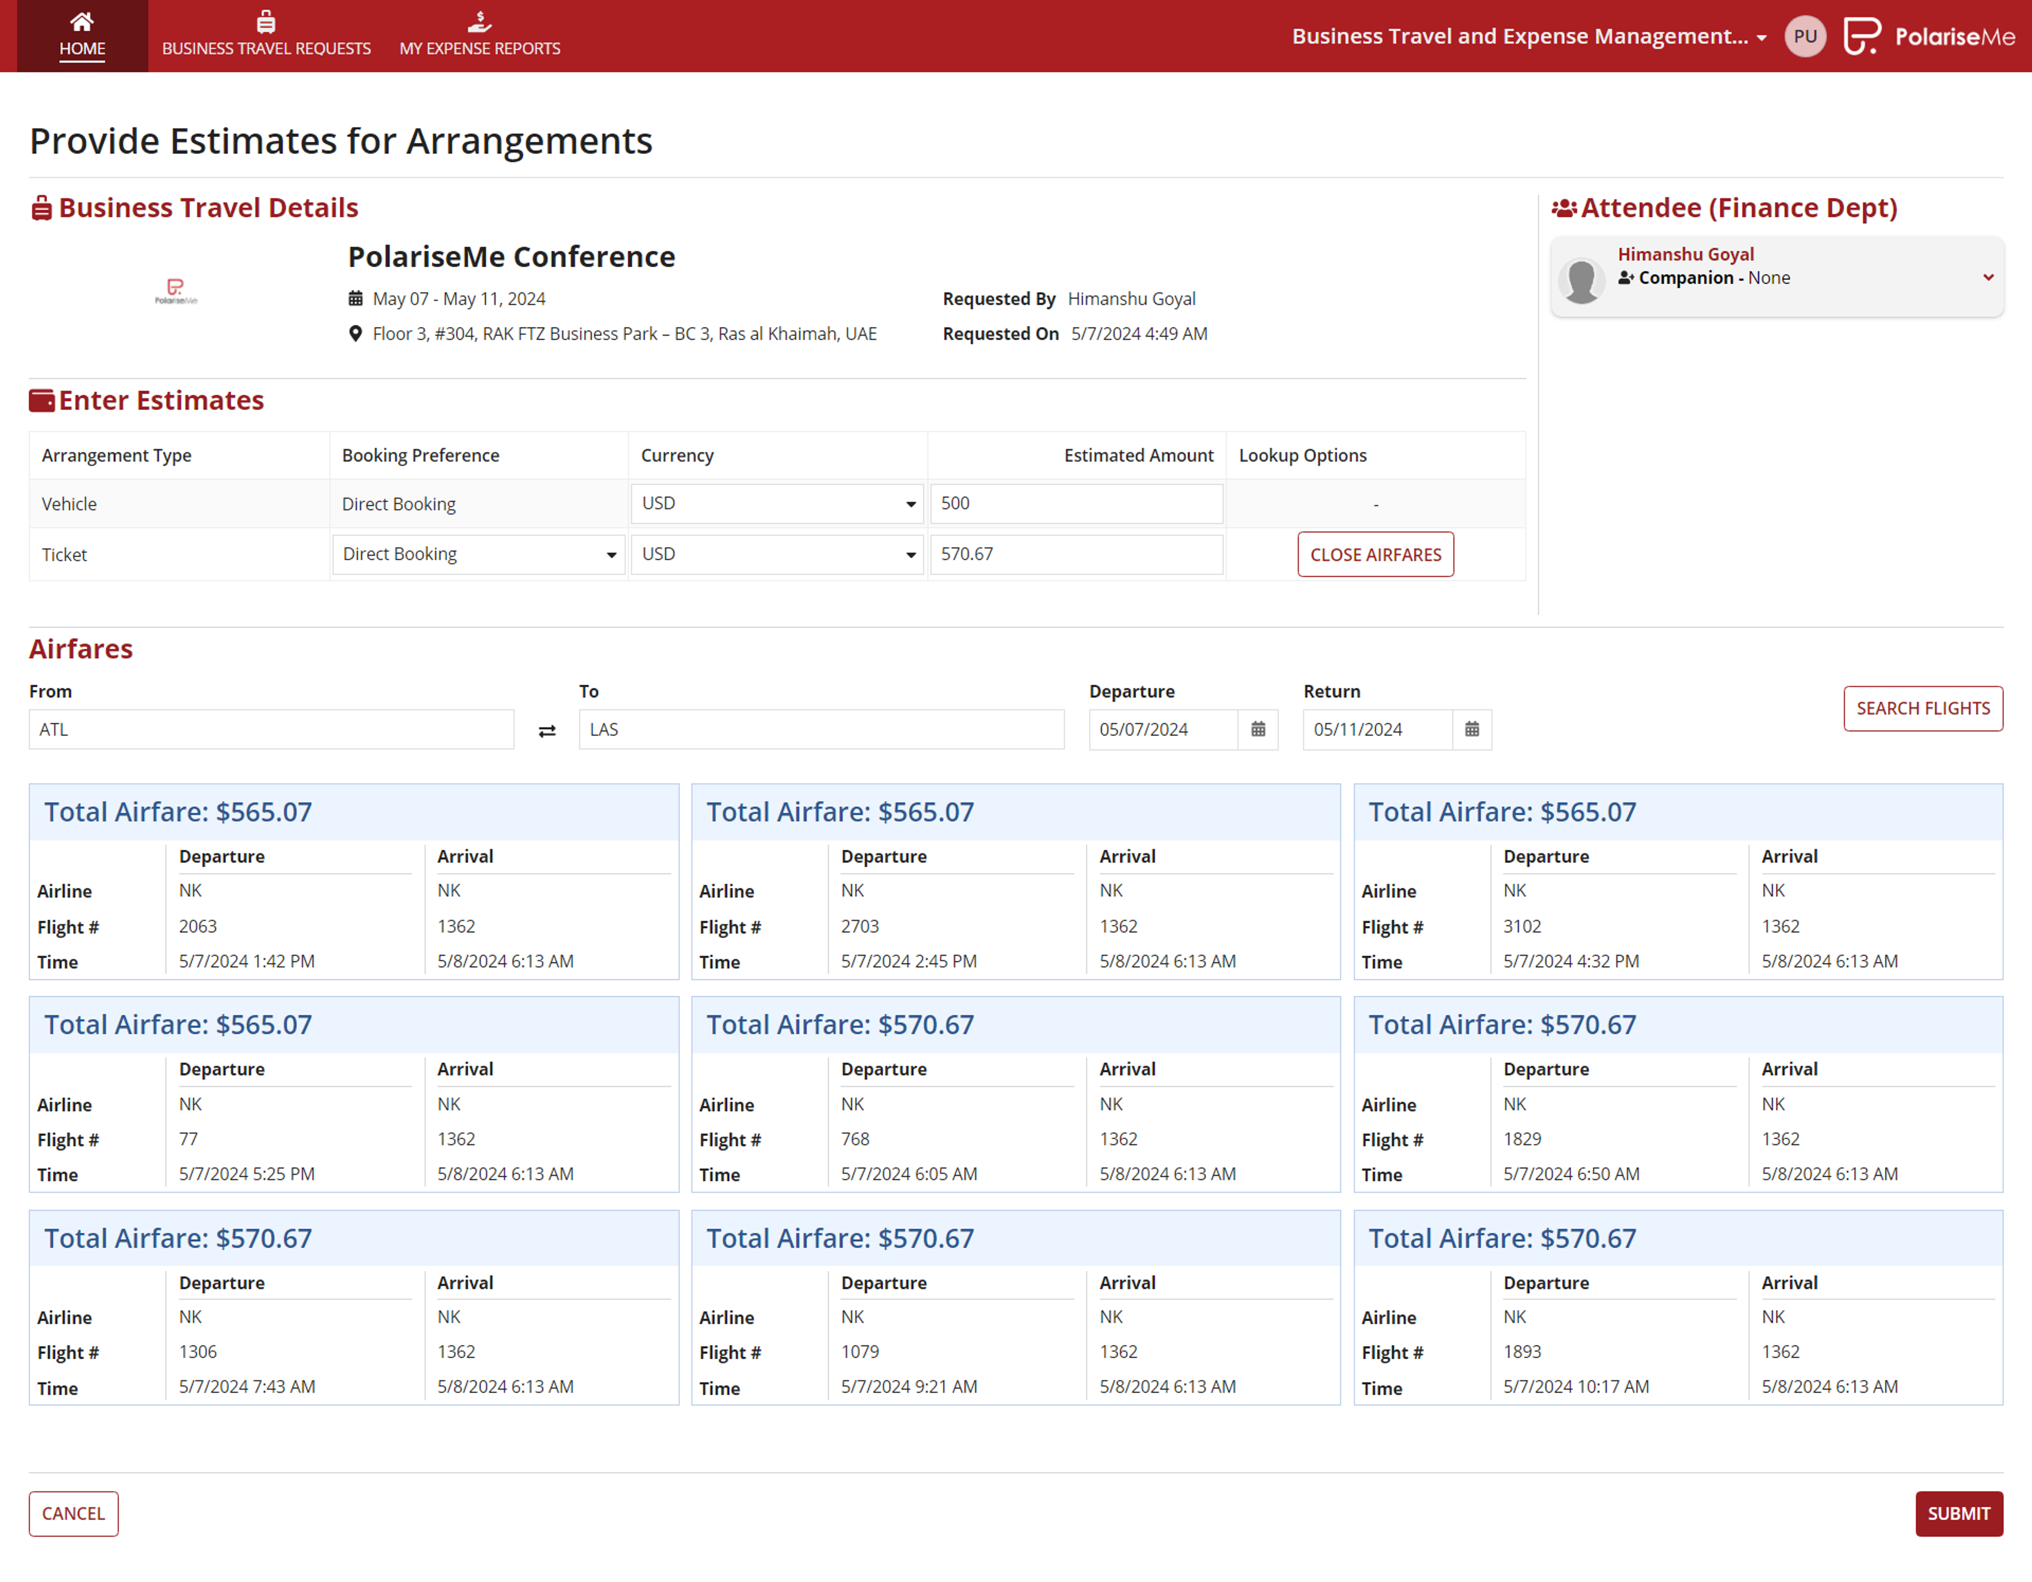This screenshot has width=2032, height=1582.
Task: Click the Attendee group icon
Action: pyautogui.click(x=1563, y=208)
